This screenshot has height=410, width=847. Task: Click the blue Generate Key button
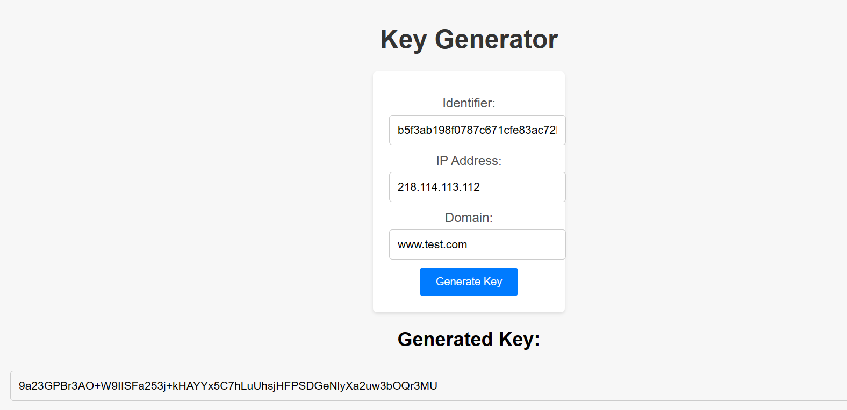tap(469, 282)
